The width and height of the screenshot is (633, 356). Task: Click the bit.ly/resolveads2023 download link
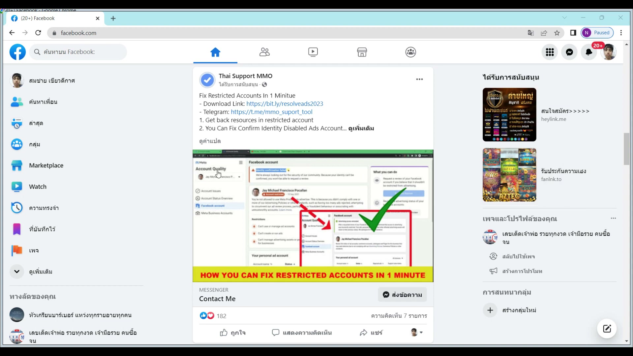tap(285, 104)
